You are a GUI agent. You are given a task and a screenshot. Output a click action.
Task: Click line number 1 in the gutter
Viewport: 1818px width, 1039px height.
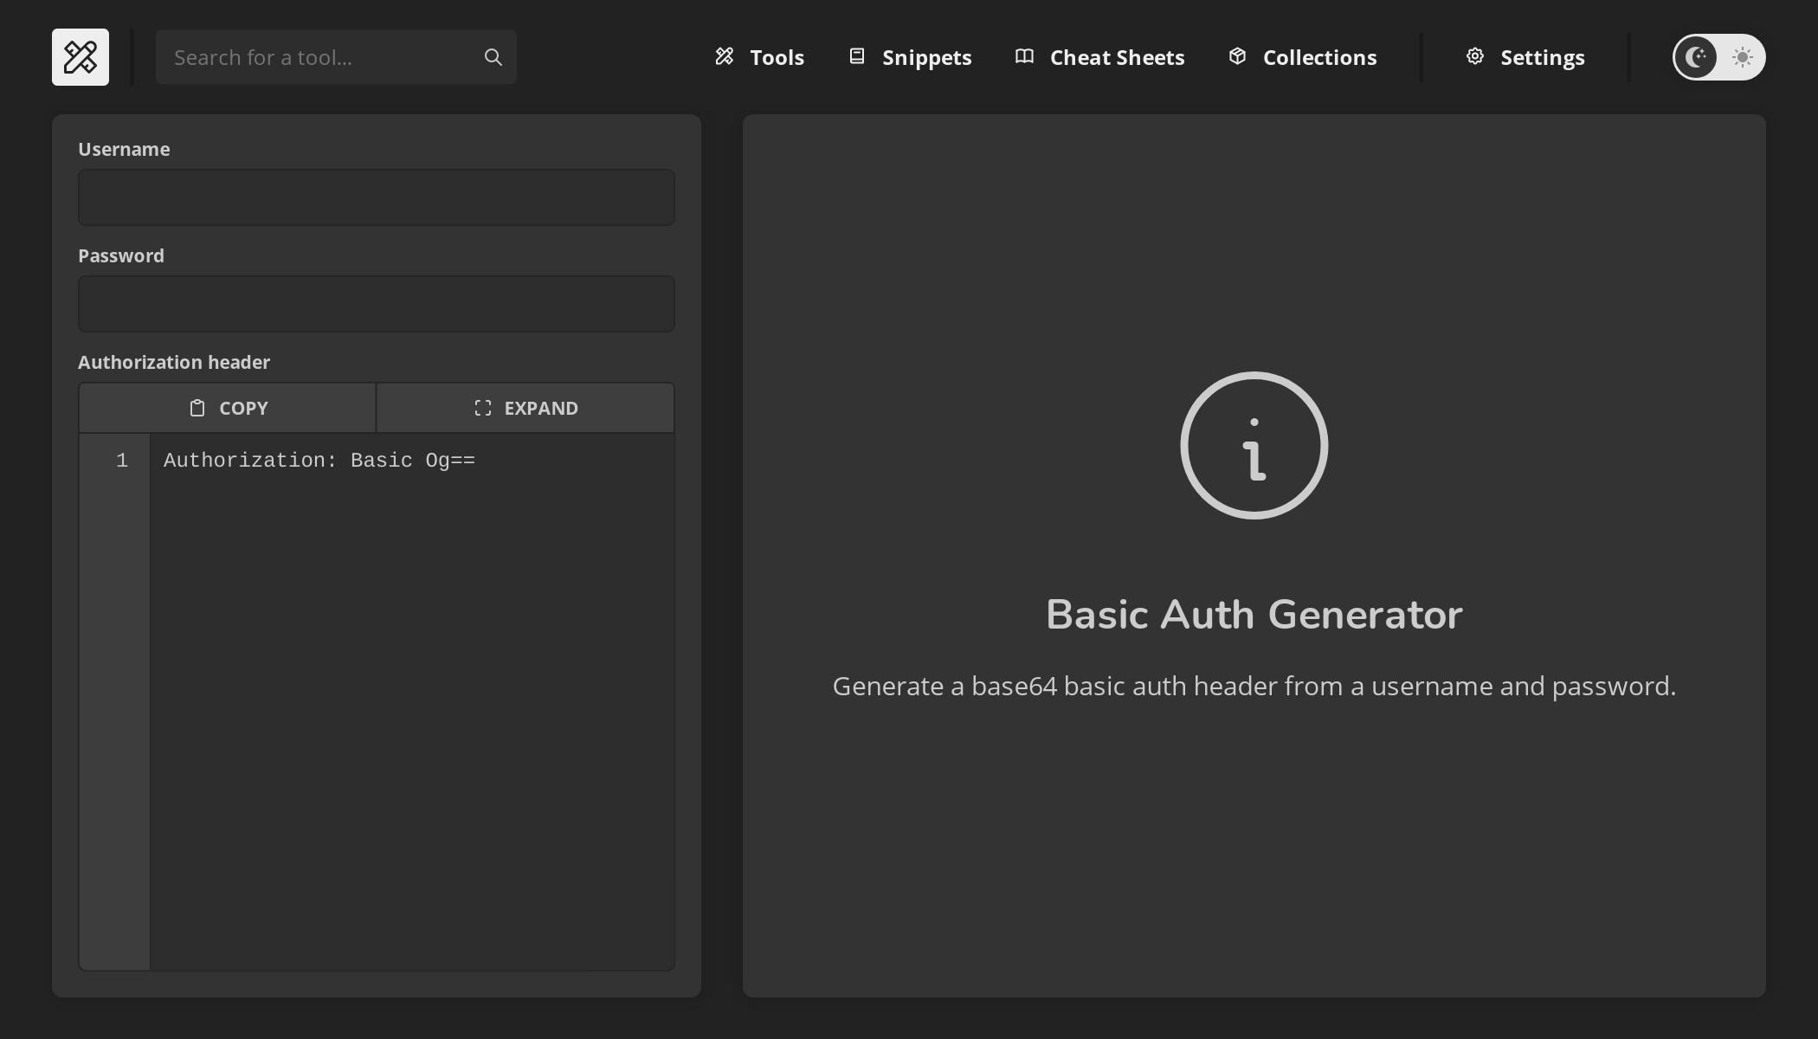point(122,461)
